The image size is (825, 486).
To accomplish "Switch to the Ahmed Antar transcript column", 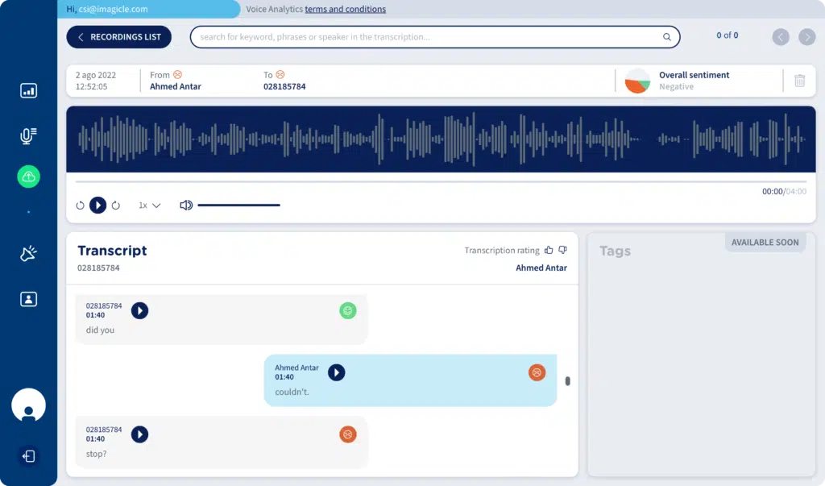I will (541, 268).
